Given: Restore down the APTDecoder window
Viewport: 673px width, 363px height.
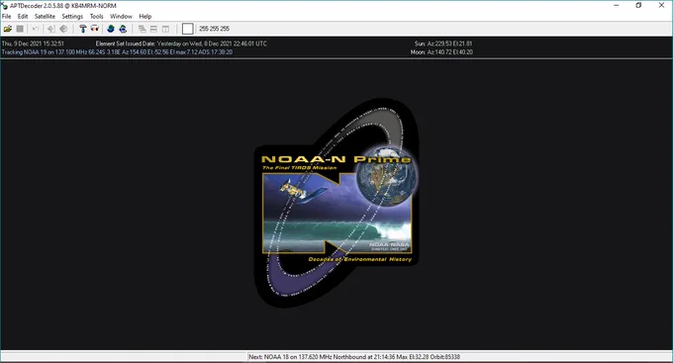Looking at the screenshot, I should pos(638,6).
